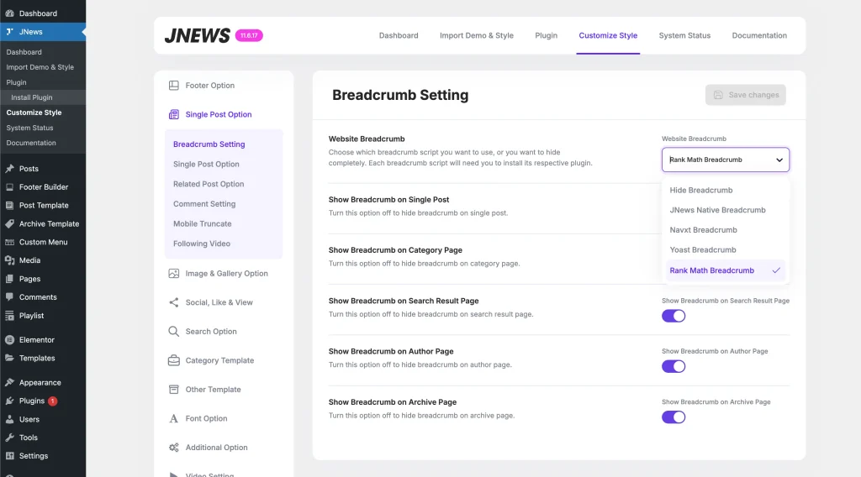The width and height of the screenshot is (861, 477).
Task: Click the Font Option letter icon
Action: coord(174,418)
